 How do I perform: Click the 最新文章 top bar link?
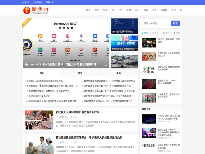coord(50,2)
